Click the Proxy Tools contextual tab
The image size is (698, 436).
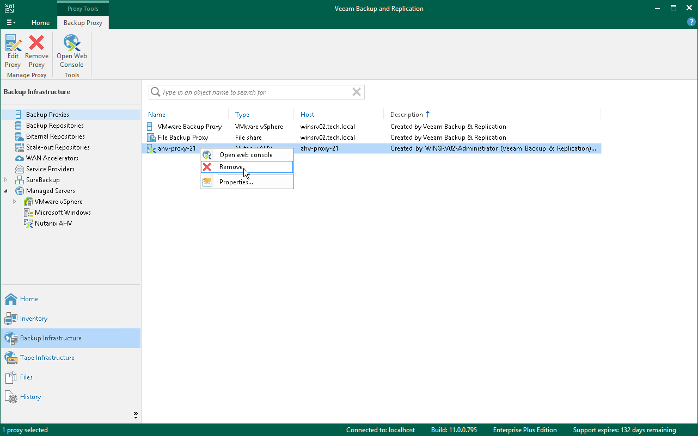pyautogui.click(x=83, y=9)
